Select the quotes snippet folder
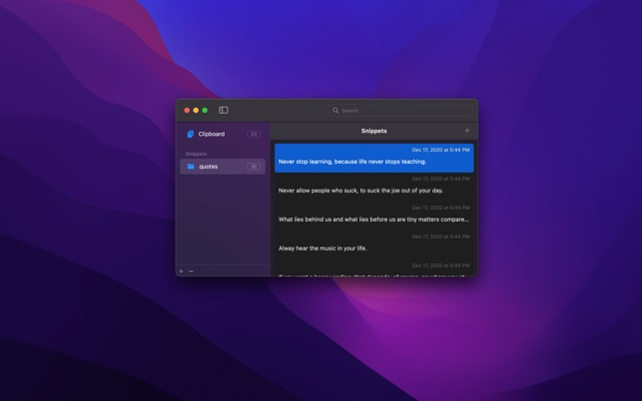The height and width of the screenshot is (401, 642). pos(223,167)
